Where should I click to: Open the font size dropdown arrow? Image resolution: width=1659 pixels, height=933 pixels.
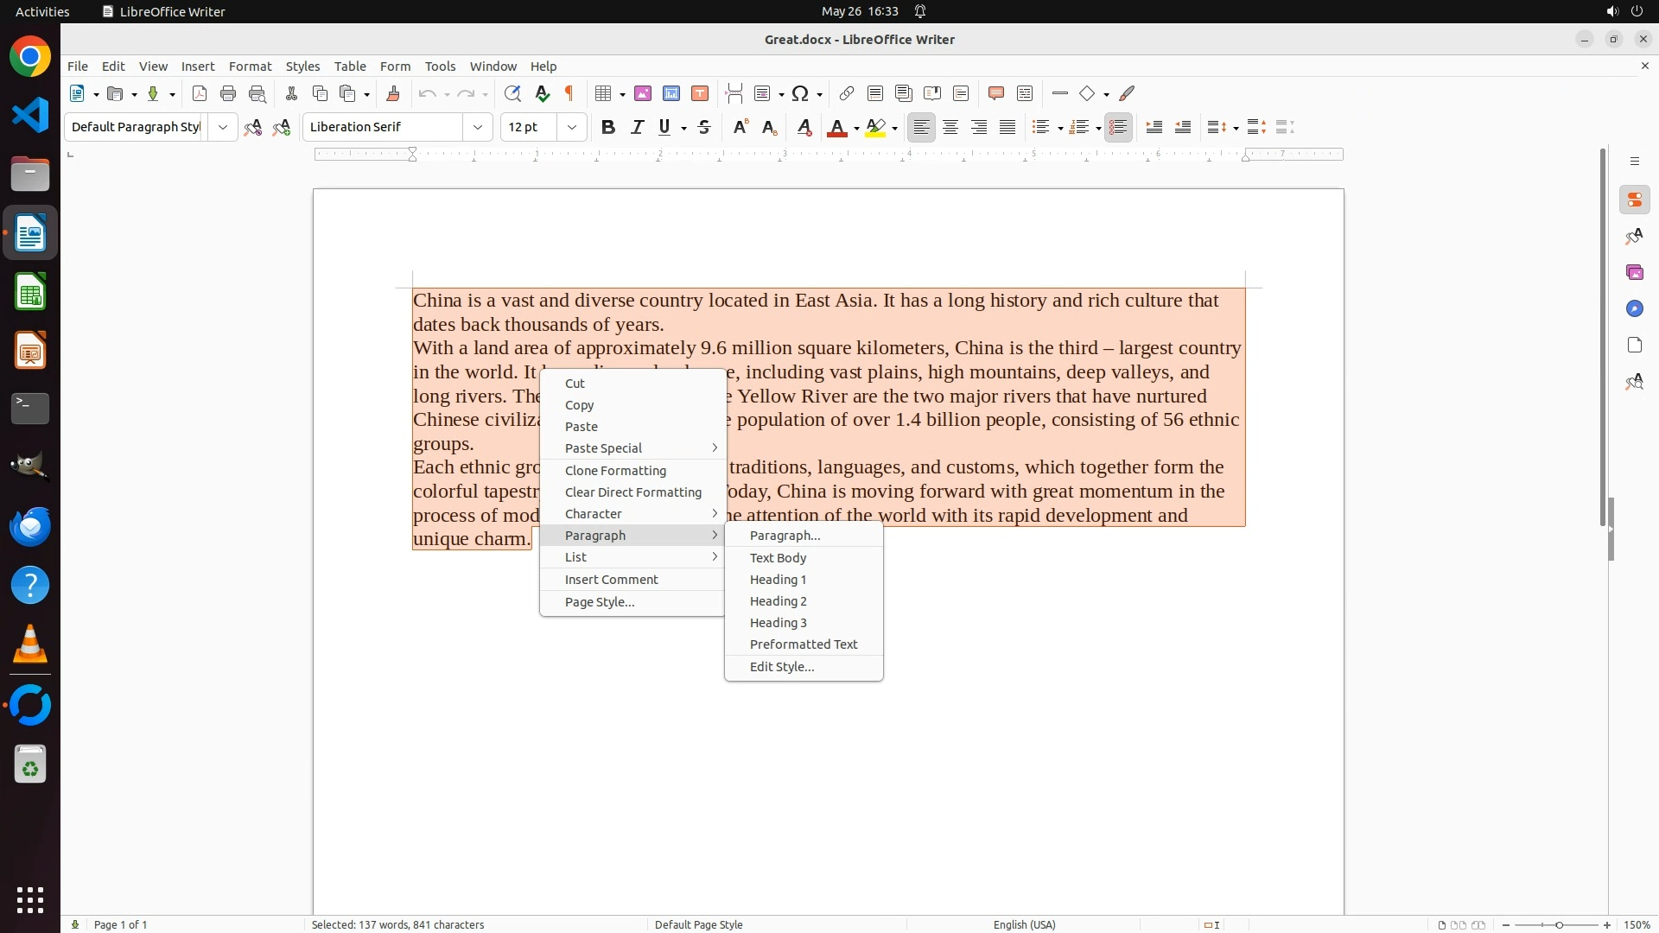pyautogui.click(x=572, y=127)
